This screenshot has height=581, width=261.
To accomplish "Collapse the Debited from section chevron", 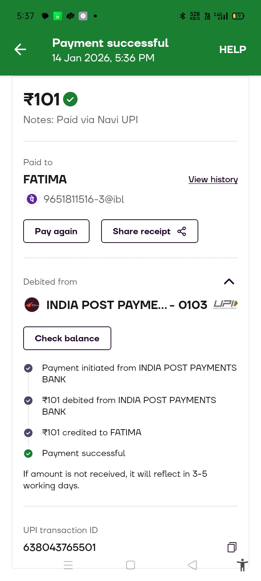I will pyautogui.click(x=229, y=282).
